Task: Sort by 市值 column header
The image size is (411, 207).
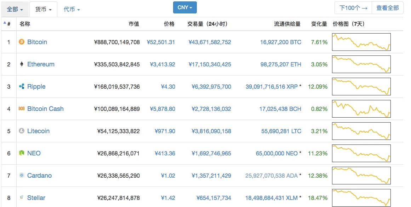Action: point(134,24)
